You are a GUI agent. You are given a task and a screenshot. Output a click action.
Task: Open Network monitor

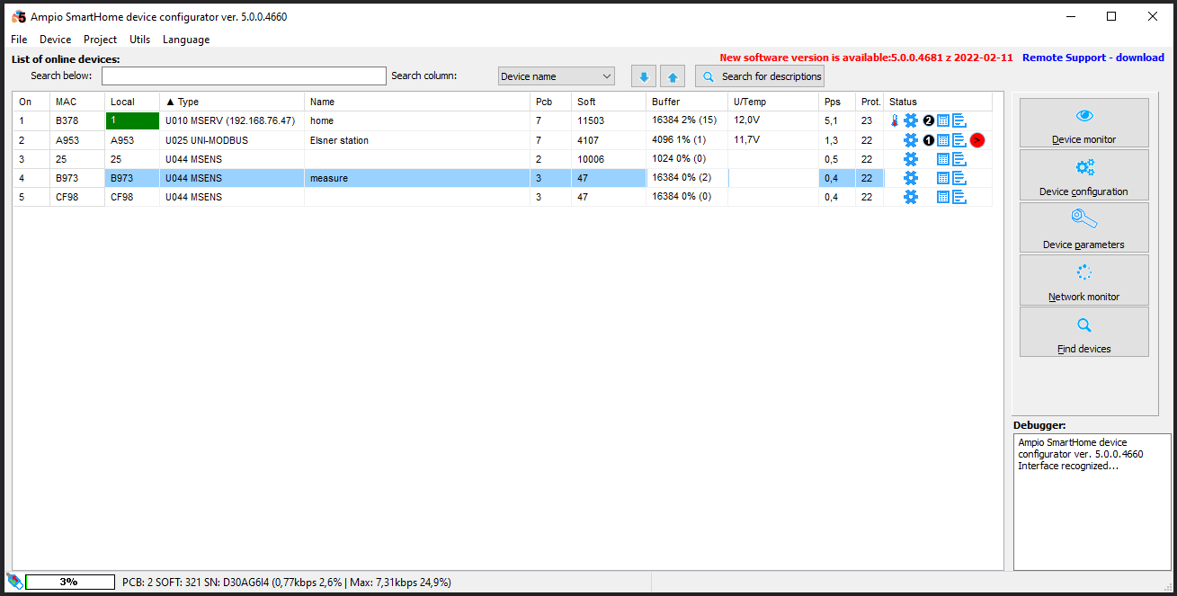click(x=1083, y=280)
